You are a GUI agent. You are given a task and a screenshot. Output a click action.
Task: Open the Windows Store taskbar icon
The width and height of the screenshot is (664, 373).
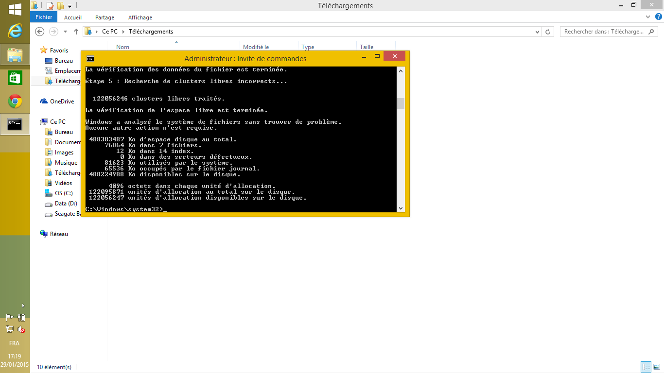pos(15,78)
